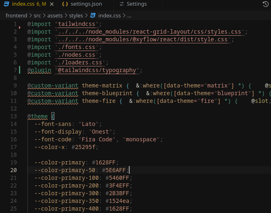
Task: Select the index.css breadcrumb
Action: [x=109, y=16]
